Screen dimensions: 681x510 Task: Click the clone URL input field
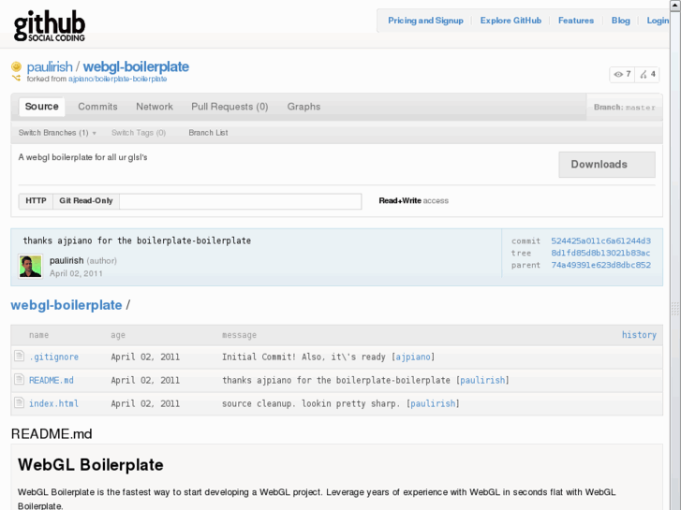tap(240, 201)
